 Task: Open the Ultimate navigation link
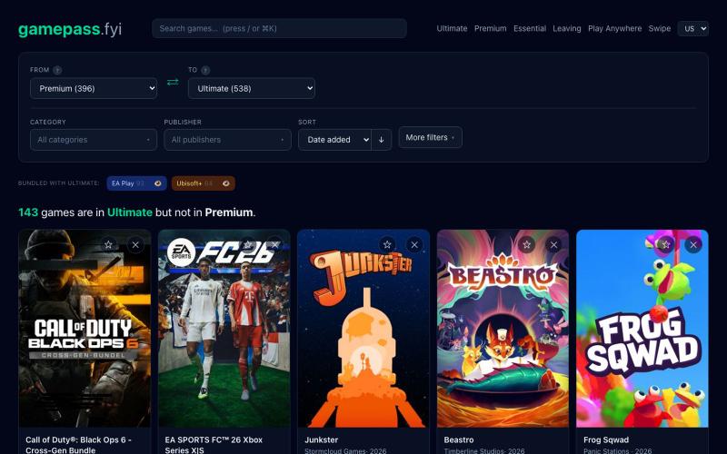(x=452, y=28)
